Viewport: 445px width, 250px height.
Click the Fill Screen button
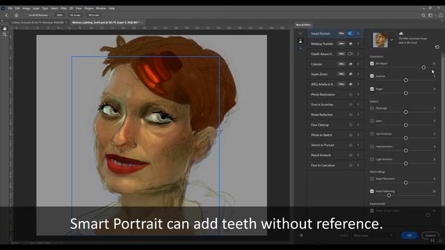[94, 15]
